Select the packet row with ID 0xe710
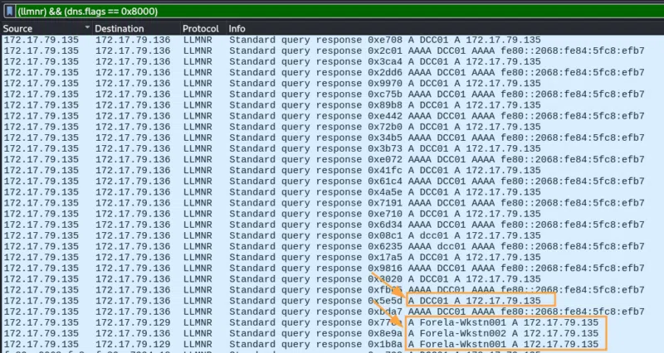Viewport: 664px width, 353px height. pyautogui.click(x=333, y=214)
